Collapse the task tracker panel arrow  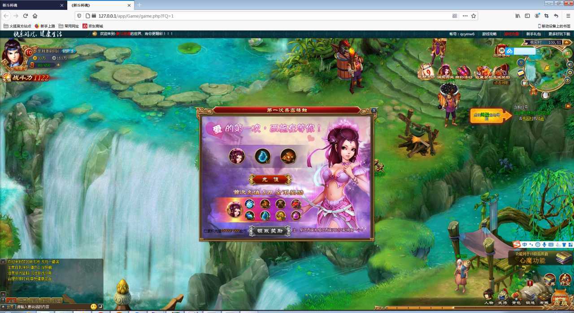coord(568,106)
